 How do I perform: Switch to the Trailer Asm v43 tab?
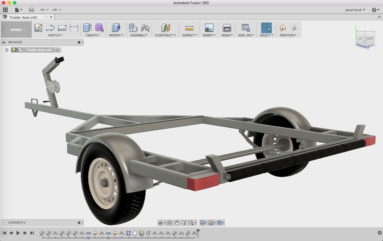click(23, 17)
